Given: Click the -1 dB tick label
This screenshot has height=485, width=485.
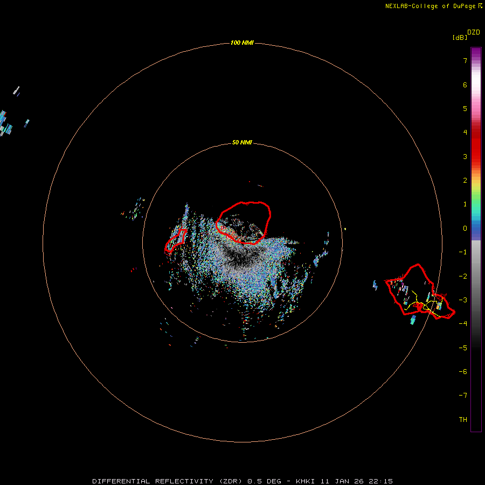Looking at the screenshot, I should 463,252.
